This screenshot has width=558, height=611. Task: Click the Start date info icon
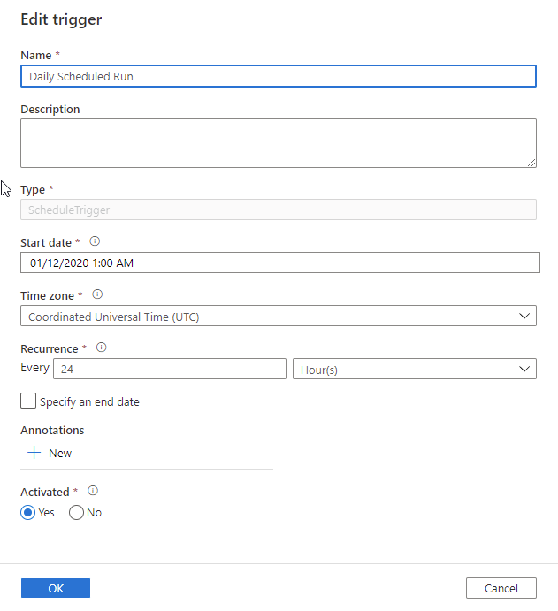point(96,241)
